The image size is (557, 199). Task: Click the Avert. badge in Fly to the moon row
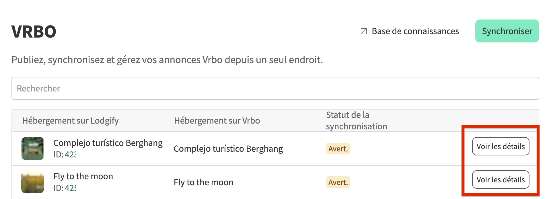click(x=338, y=182)
